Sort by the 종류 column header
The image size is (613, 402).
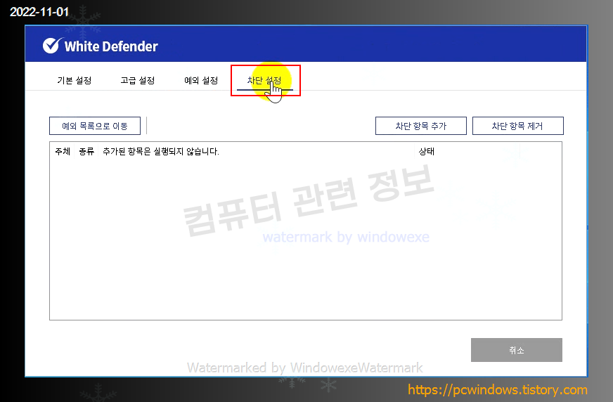[86, 151]
